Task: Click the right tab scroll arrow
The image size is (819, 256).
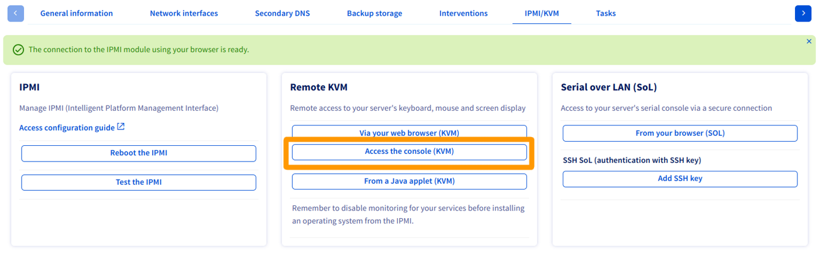Action: 803,13
